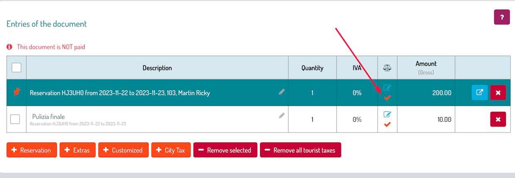Image resolution: width=515 pixels, height=178 pixels.
Task: Click red checkmark on Pulizia finale row
Action: [x=387, y=124]
